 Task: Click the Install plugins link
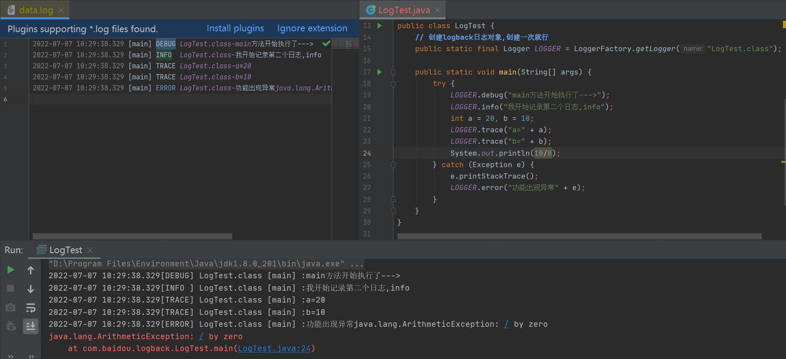point(235,29)
